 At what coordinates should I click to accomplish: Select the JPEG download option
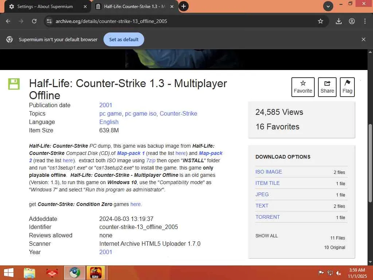(262, 194)
